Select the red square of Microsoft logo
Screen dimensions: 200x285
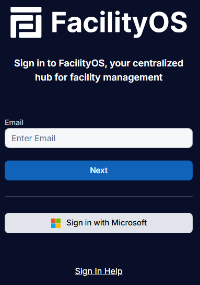[53, 221]
